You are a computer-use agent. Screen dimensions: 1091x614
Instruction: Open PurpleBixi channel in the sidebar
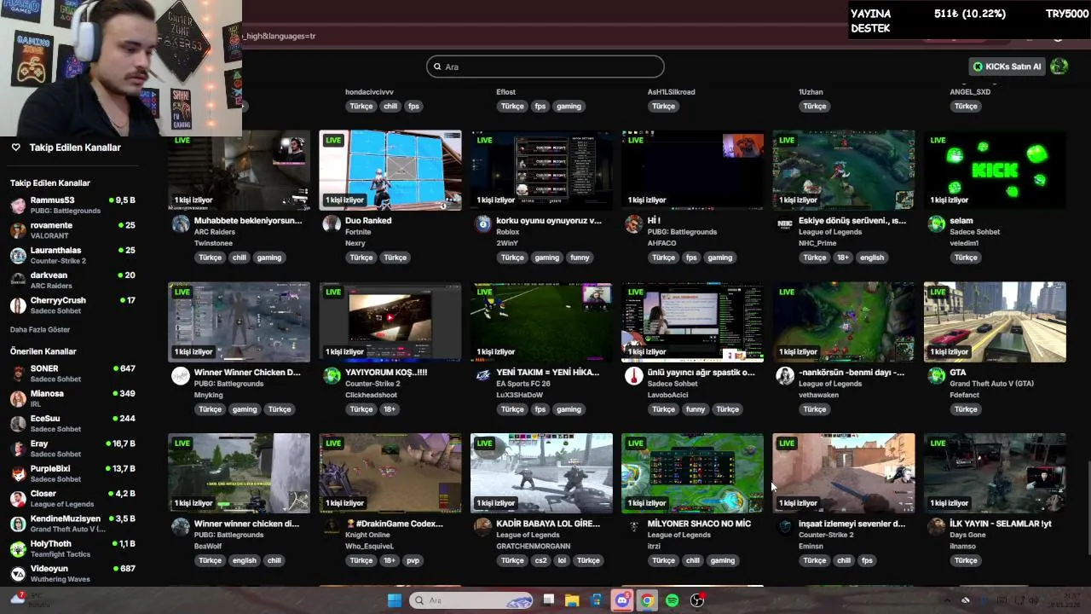72,473
